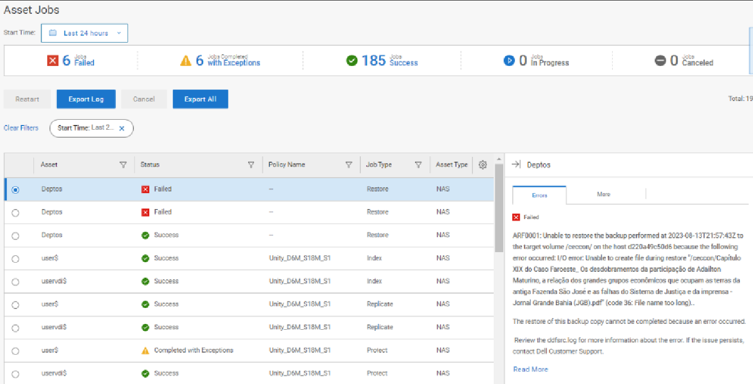Click the Asset column filter icon
The image size is (753, 384).
point(123,165)
